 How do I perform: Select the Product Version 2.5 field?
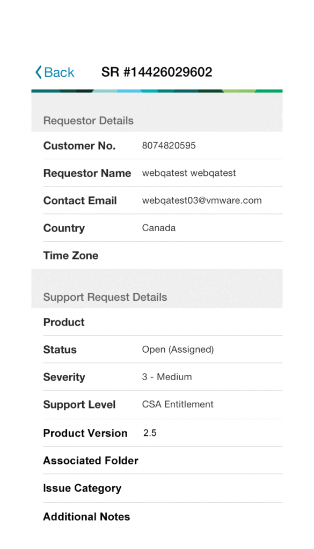(x=157, y=433)
